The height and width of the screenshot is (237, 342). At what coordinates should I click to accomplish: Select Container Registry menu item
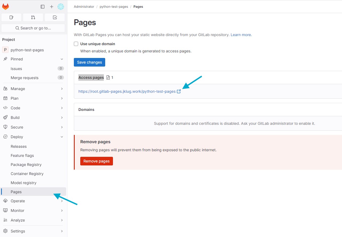point(27,174)
